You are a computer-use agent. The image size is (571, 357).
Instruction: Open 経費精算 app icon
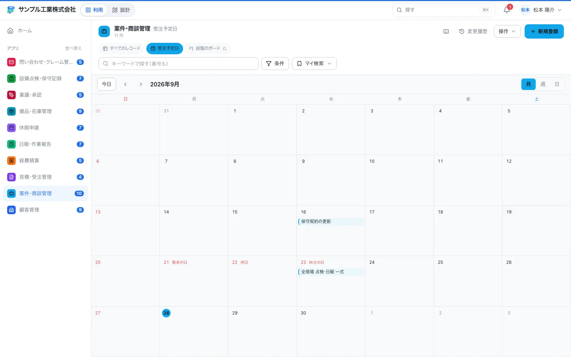click(11, 161)
